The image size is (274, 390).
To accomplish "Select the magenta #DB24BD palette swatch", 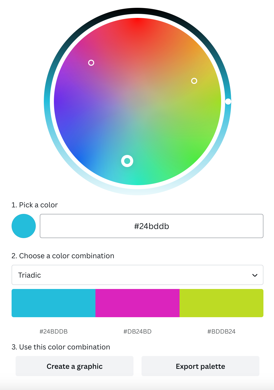I will pyautogui.click(x=137, y=303).
